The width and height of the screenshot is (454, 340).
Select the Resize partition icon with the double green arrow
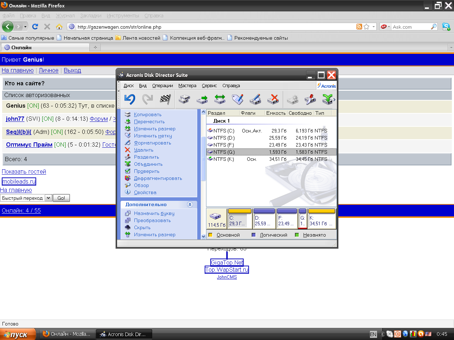pos(220,99)
